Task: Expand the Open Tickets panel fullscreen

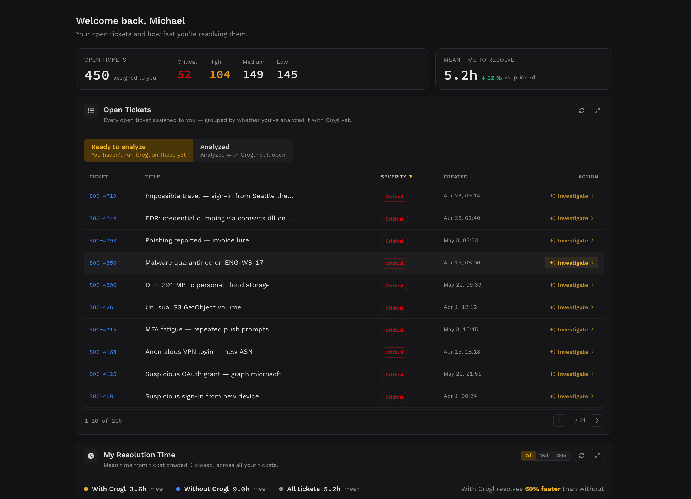Action: [x=597, y=111]
